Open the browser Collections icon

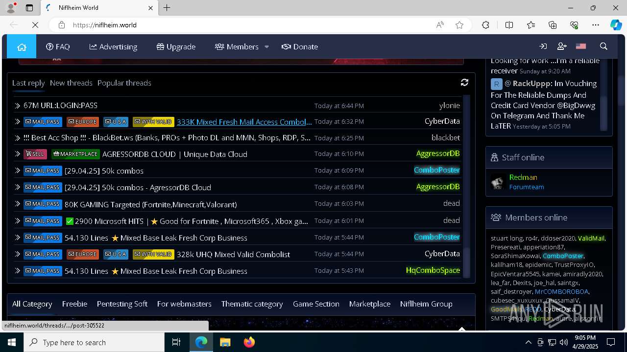[553, 25]
